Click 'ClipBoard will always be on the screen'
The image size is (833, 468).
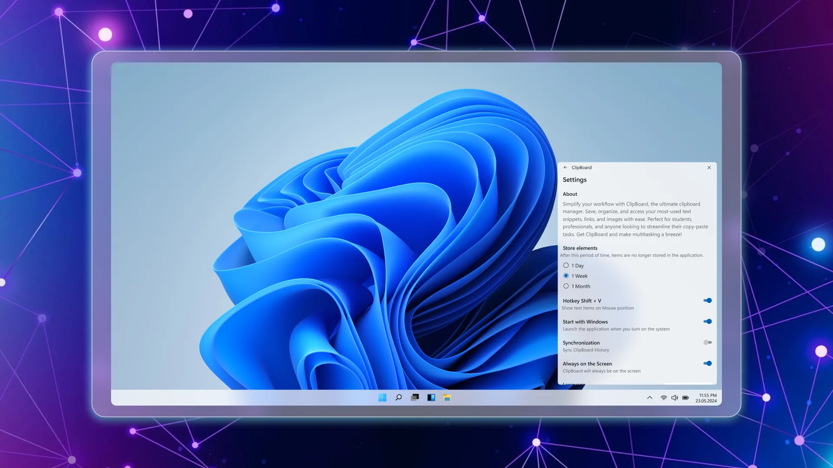pos(601,371)
